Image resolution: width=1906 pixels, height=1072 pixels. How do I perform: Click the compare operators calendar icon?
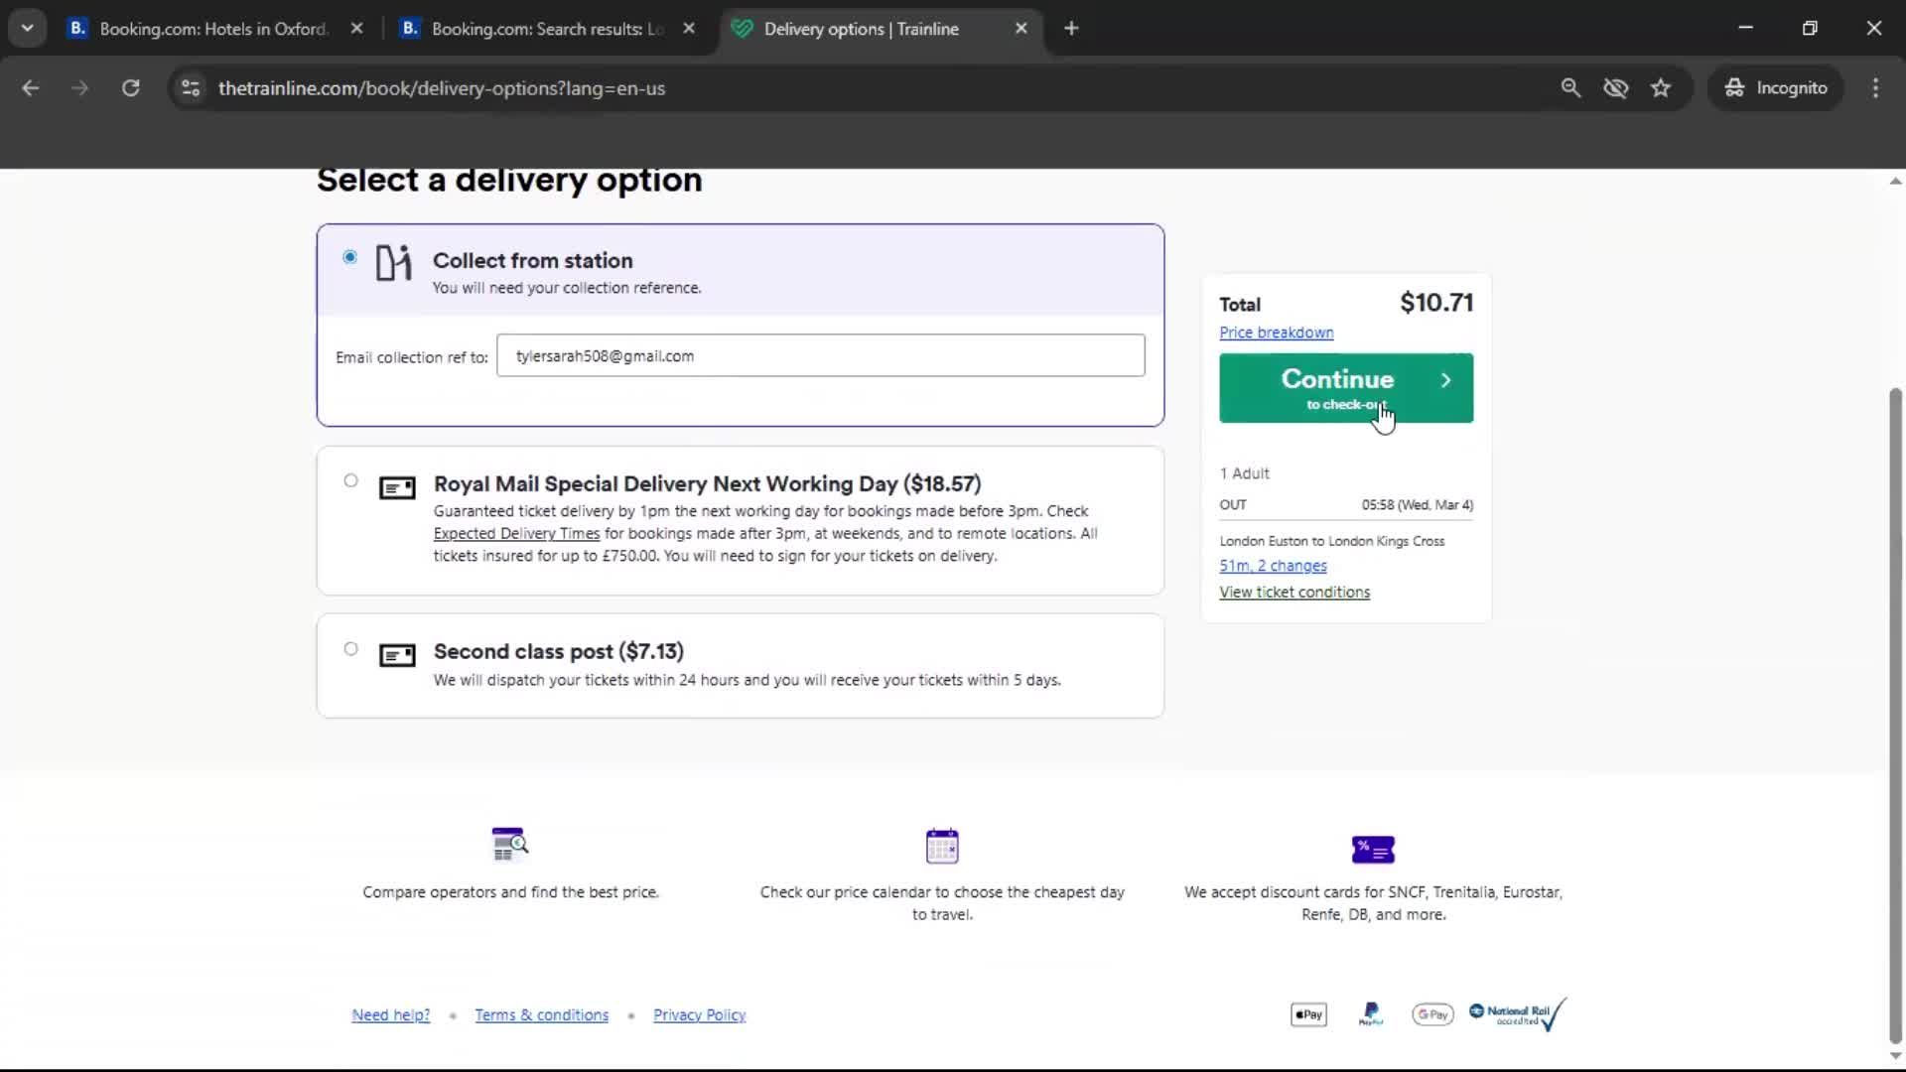point(510,845)
